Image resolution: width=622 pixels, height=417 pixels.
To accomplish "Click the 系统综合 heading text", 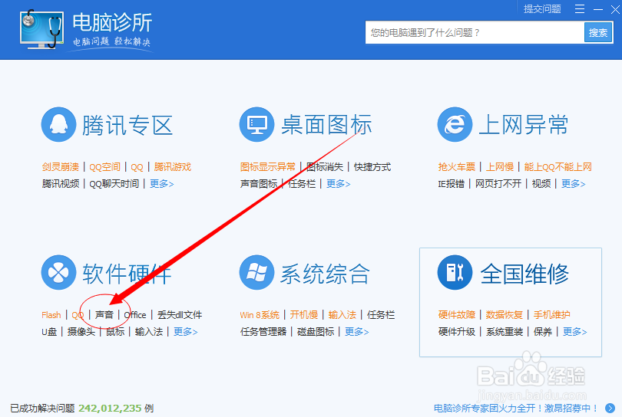I will tap(326, 274).
